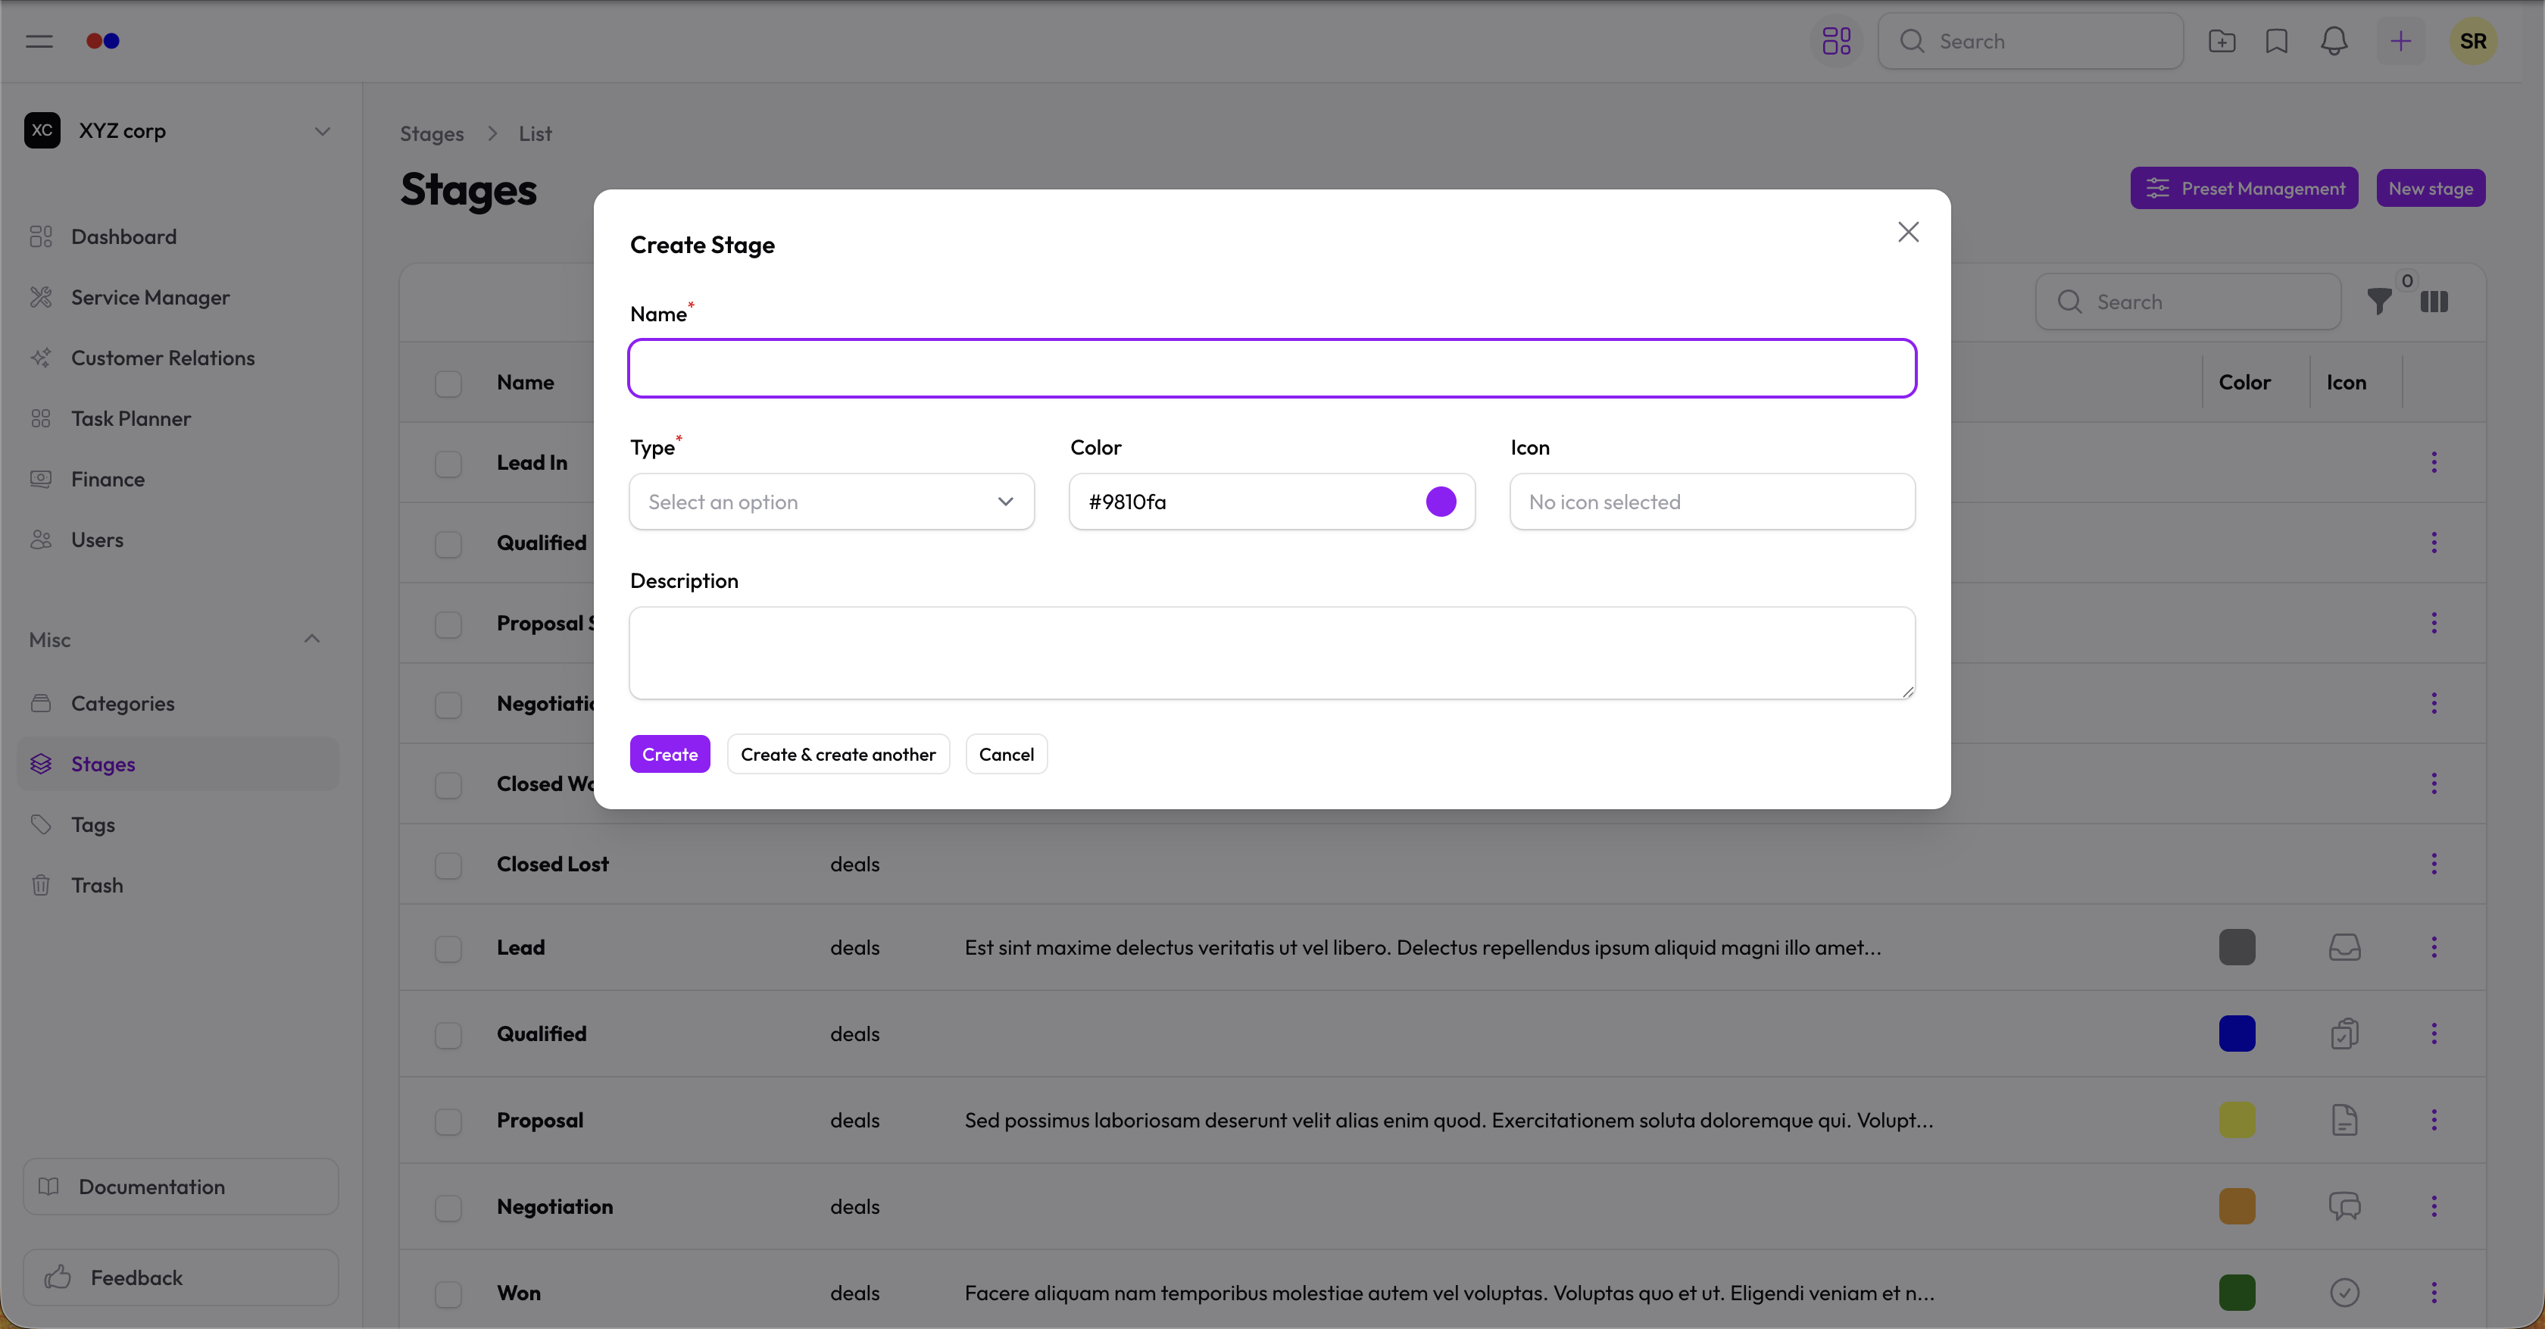The image size is (2545, 1329).
Task: Open Customer Relations in sidebar
Action: [x=178, y=358]
